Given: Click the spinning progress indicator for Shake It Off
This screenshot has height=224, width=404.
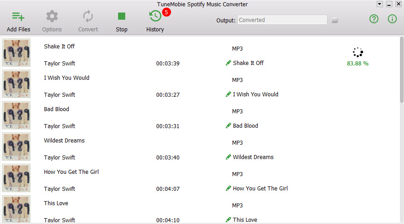Looking at the screenshot, I should pyautogui.click(x=358, y=52).
